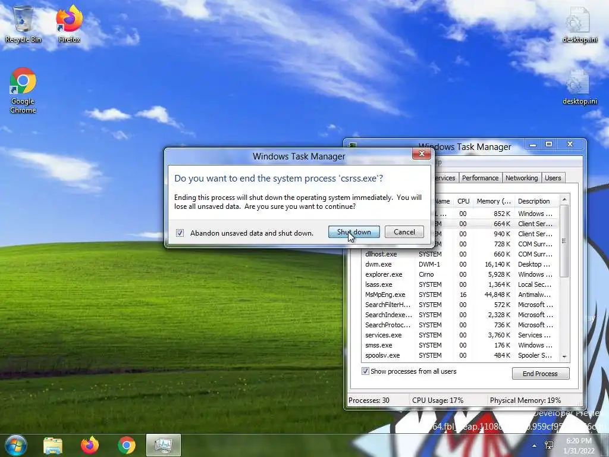
Task: Launch Firefox from the taskbar
Action: click(90, 445)
